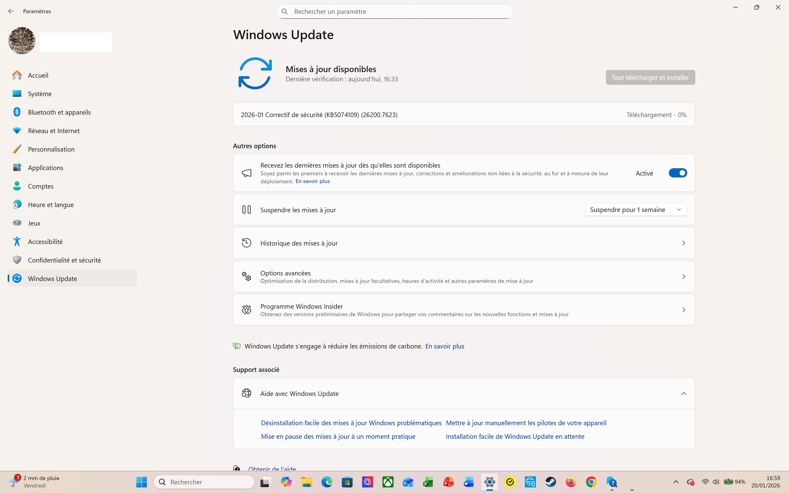
Task: Open the Xbox app in taskbar
Action: coord(388,482)
